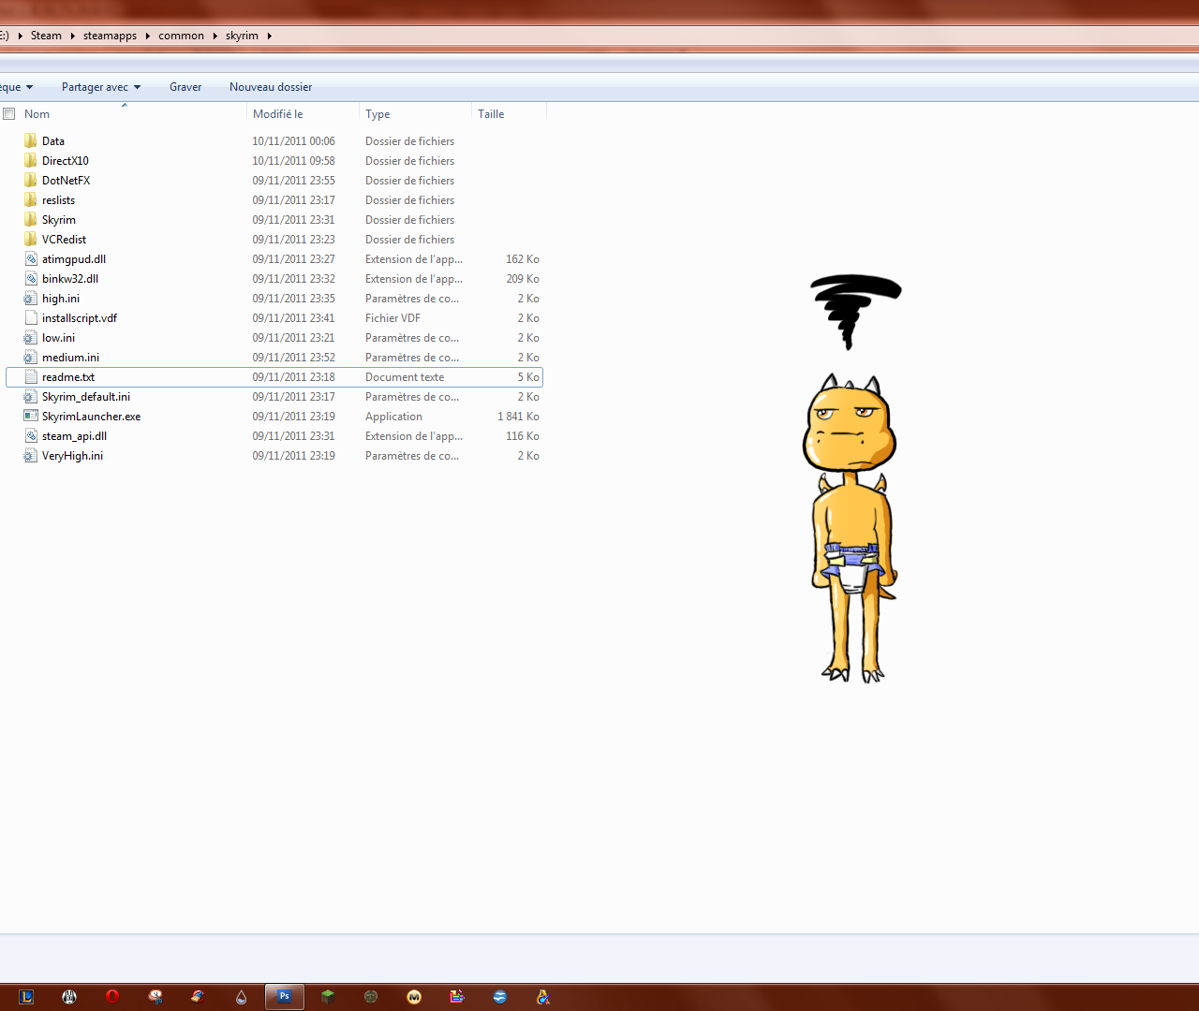Navigate to steamapps in the address bar

pos(110,36)
